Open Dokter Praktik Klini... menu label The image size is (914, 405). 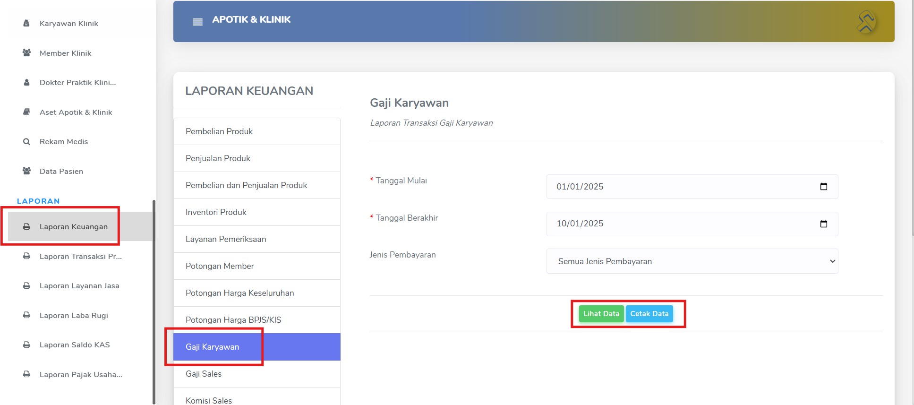click(x=78, y=82)
